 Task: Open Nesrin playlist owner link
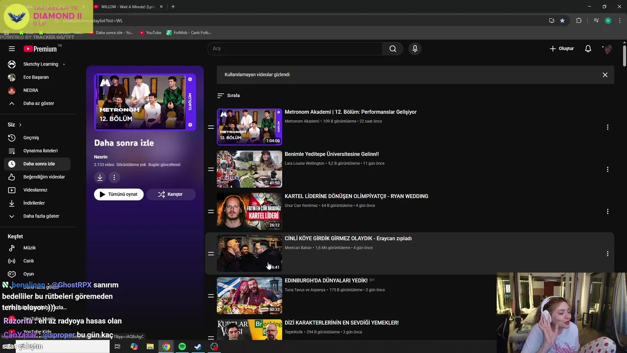pyautogui.click(x=100, y=157)
